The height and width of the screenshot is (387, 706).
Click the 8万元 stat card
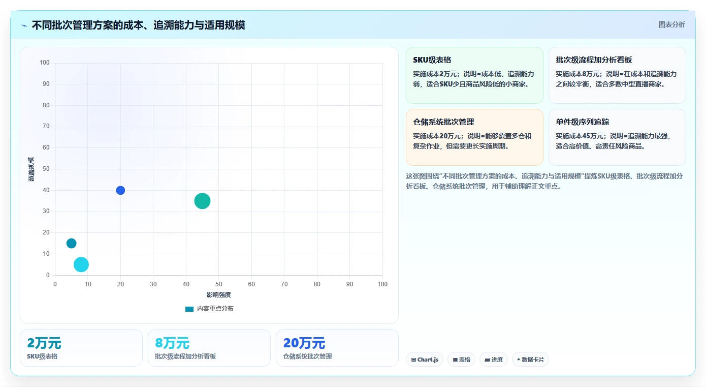point(209,348)
